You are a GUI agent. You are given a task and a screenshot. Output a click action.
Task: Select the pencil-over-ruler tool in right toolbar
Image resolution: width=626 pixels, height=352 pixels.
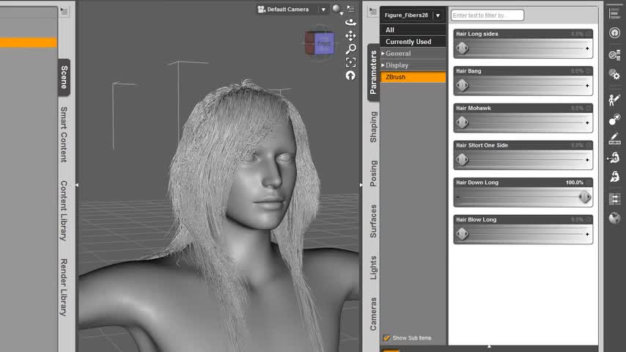point(614,139)
